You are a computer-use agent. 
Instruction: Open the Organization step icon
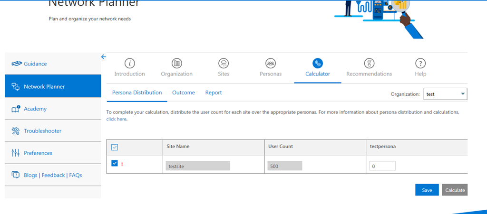pos(176,64)
